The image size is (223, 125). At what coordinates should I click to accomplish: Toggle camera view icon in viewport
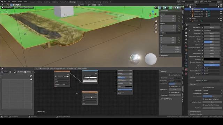pos(156,28)
